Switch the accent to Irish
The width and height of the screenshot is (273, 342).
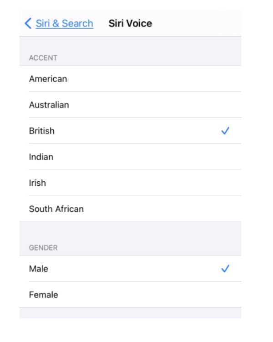(x=130, y=183)
